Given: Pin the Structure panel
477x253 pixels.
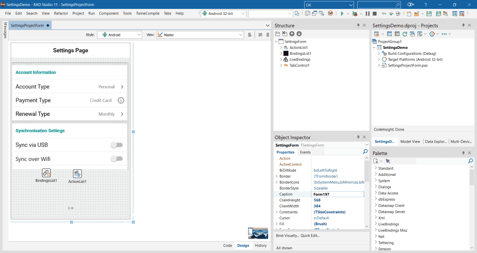Looking at the screenshot, I should pyautogui.click(x=358, y=26).
